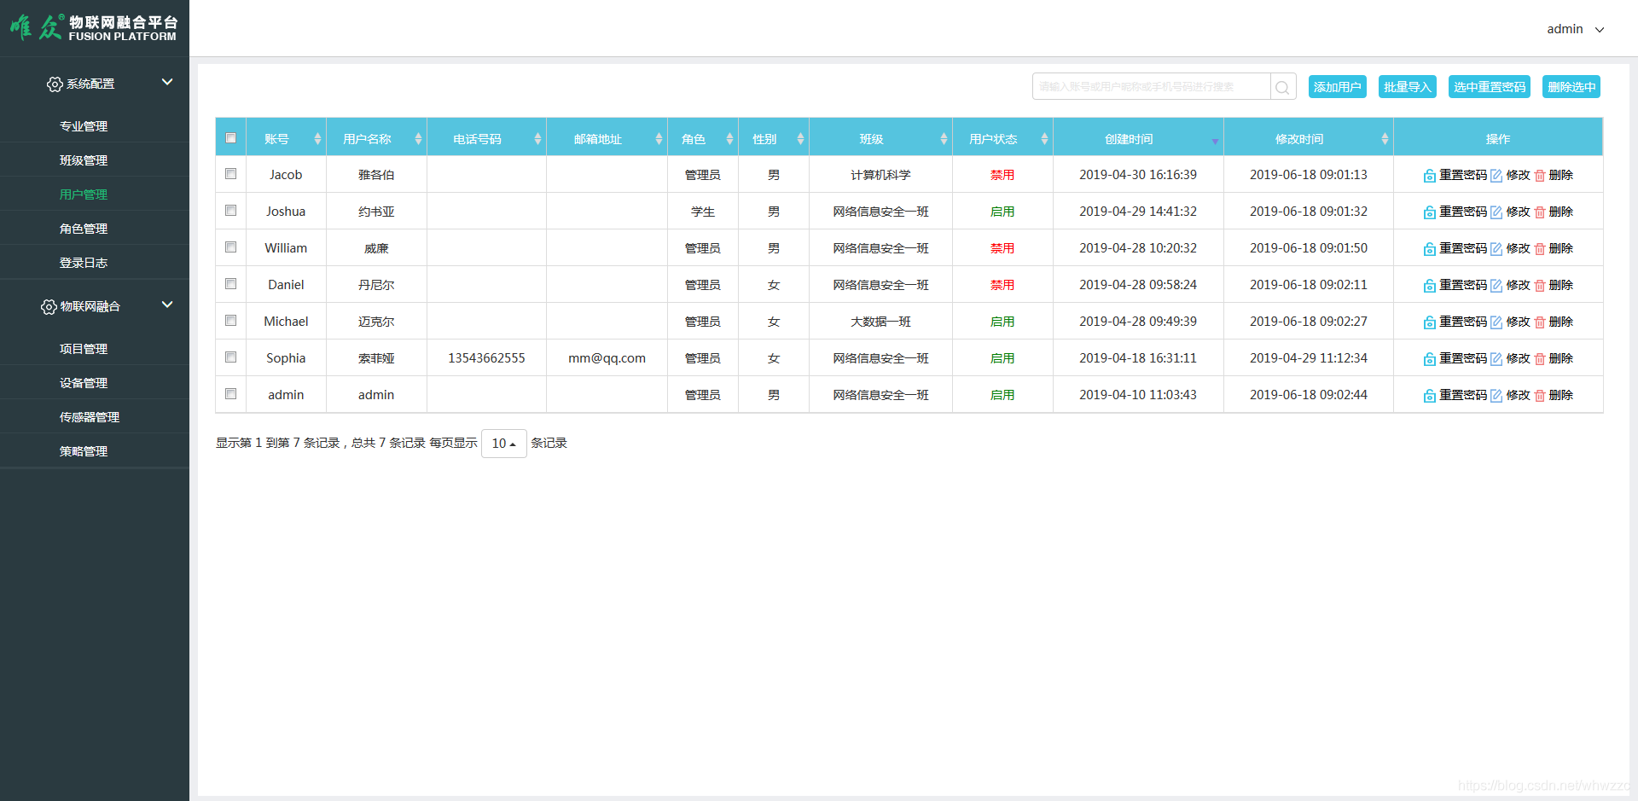Click email cell mm@qq.com

click(607, 358)
